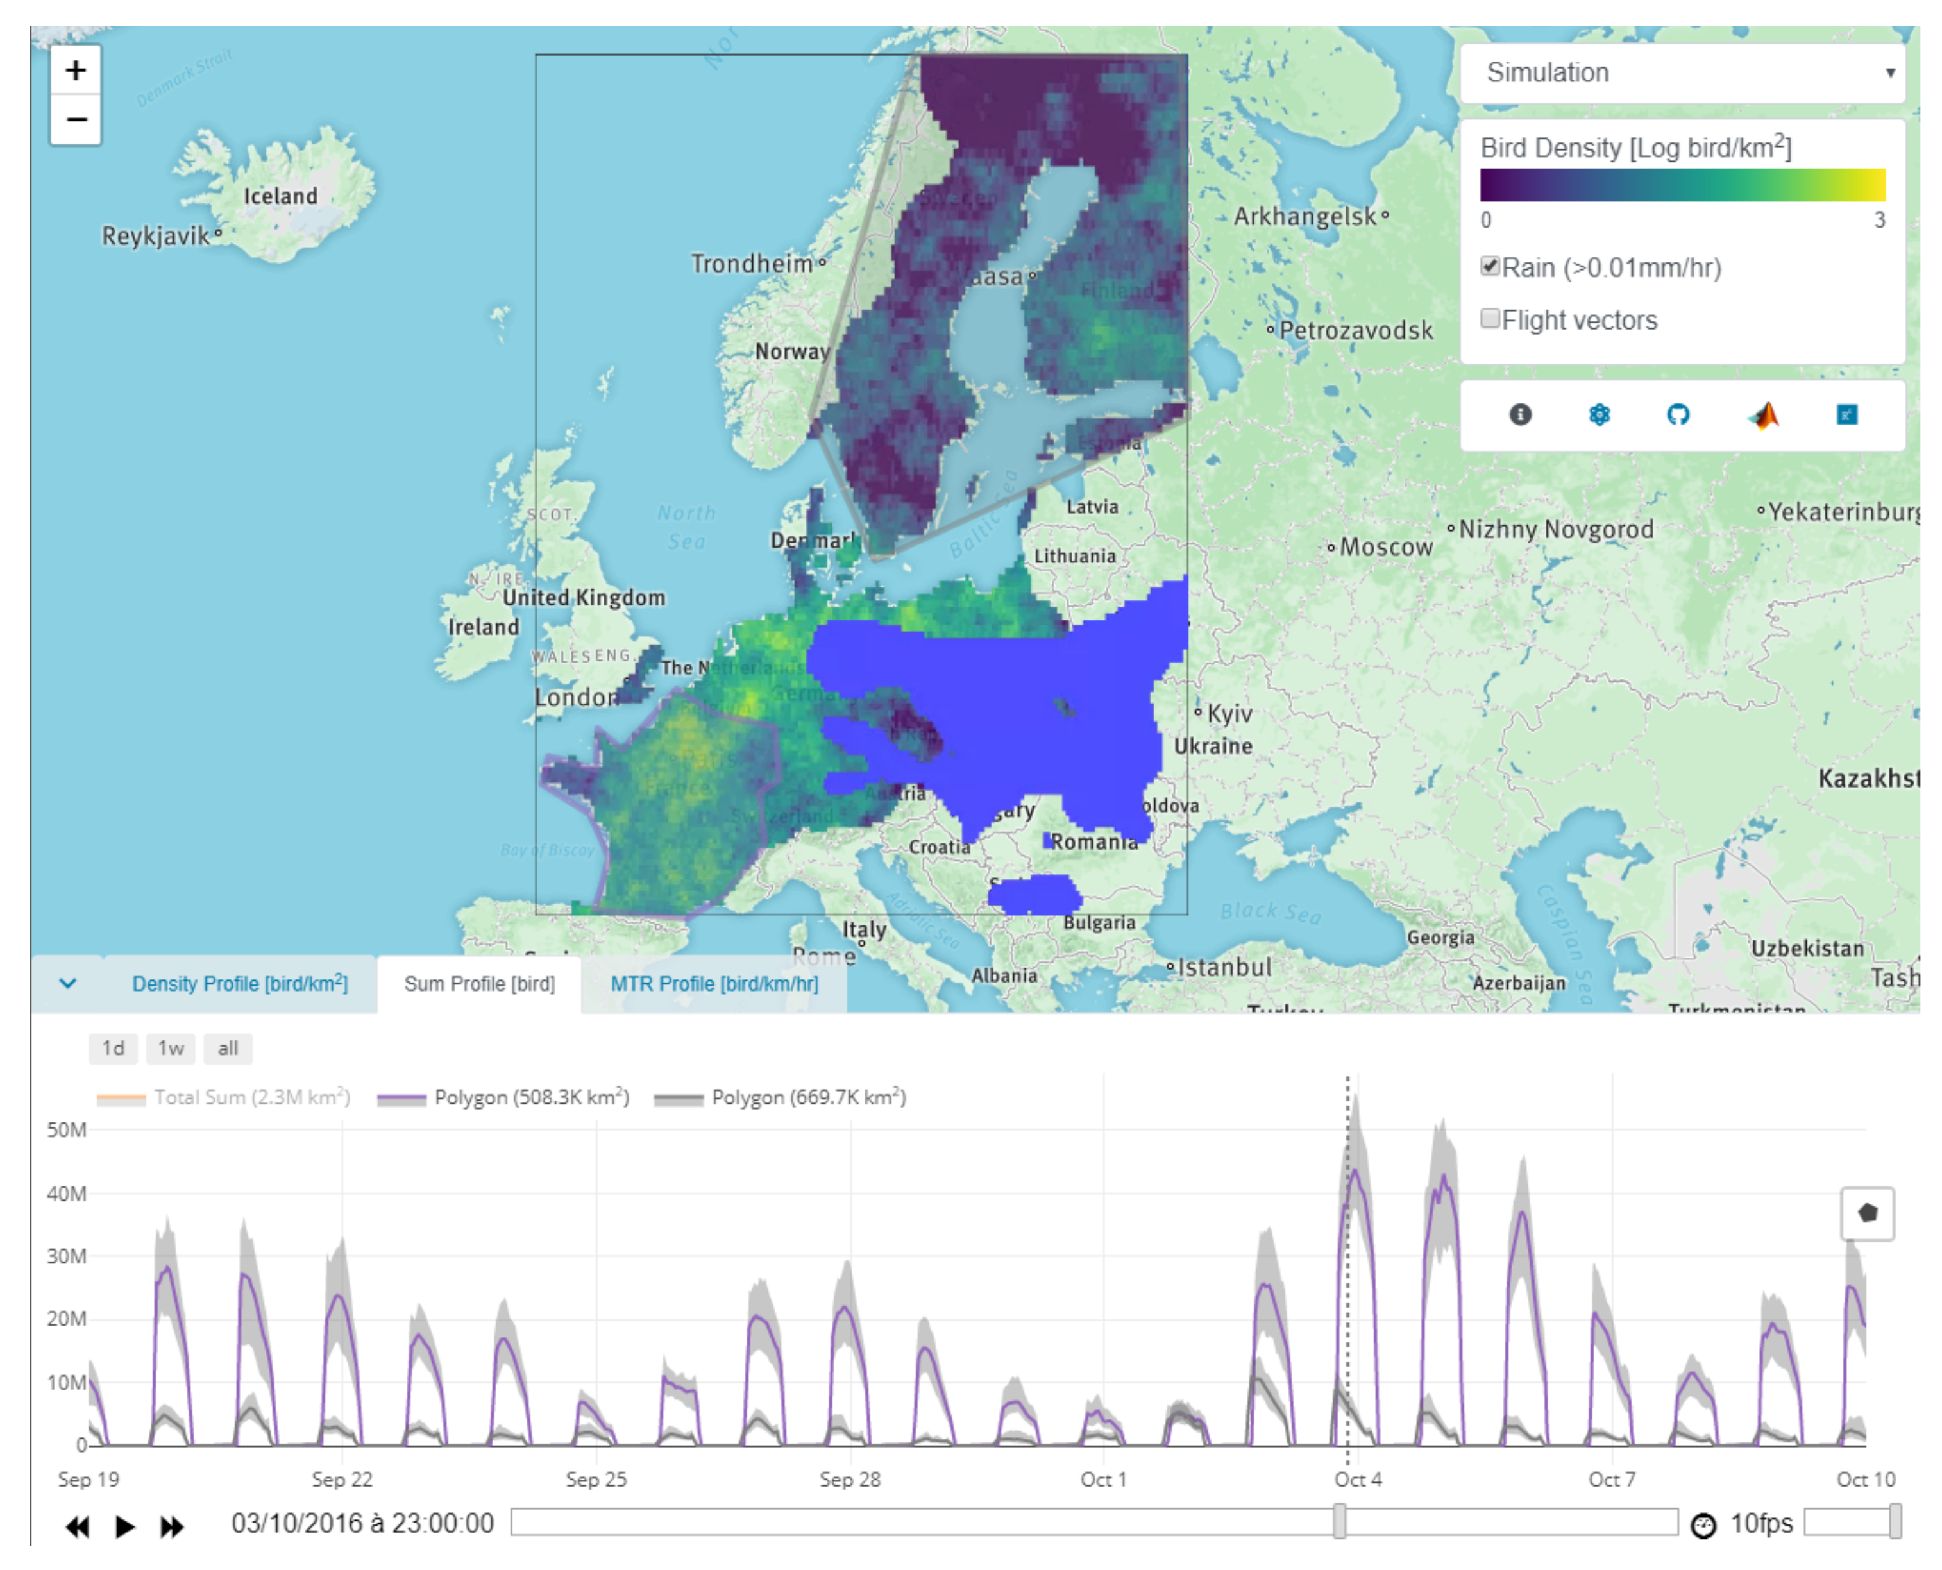Image resolution: width=1942 pixels, height=1570 pixels.
Task: Select the polygon draw tool
Action: [1868, 1213]
